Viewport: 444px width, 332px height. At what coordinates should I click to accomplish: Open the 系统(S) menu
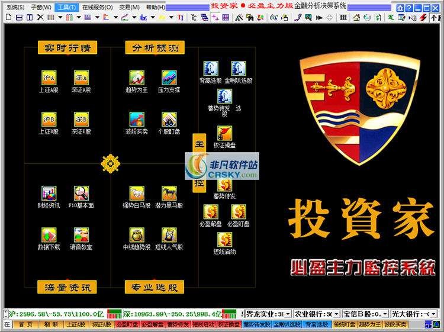click(x=15, y=7)
